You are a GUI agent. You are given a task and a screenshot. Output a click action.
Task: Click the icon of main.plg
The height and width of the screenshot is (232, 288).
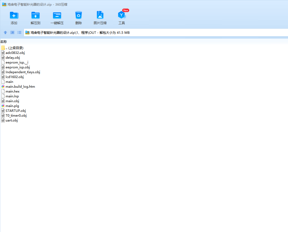click(x=3, y=106)
